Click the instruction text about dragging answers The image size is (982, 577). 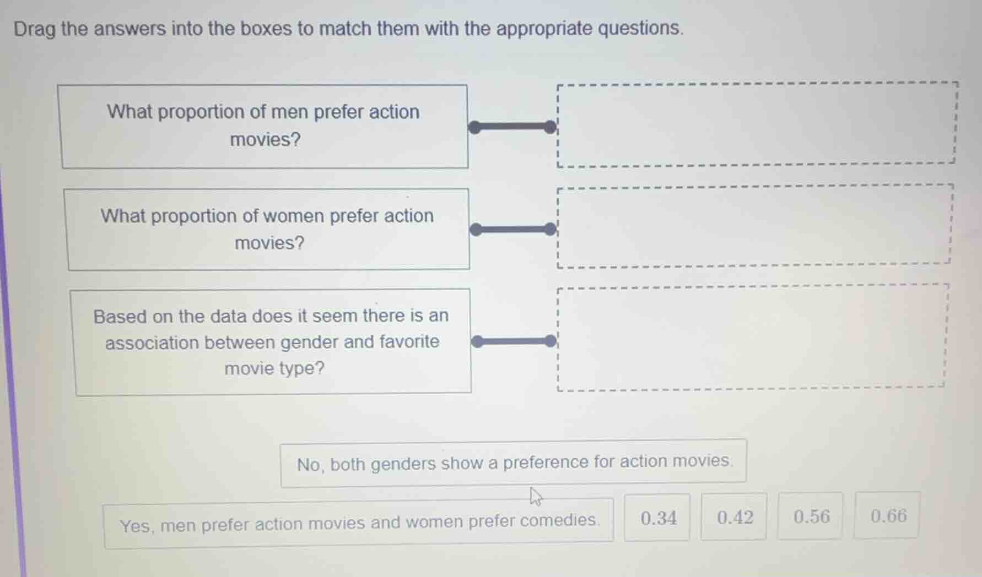(348, 29)
